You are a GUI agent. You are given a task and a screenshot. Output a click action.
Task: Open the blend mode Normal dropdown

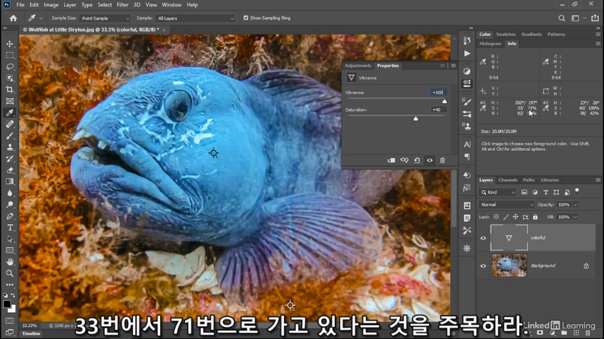pos(507,205)
